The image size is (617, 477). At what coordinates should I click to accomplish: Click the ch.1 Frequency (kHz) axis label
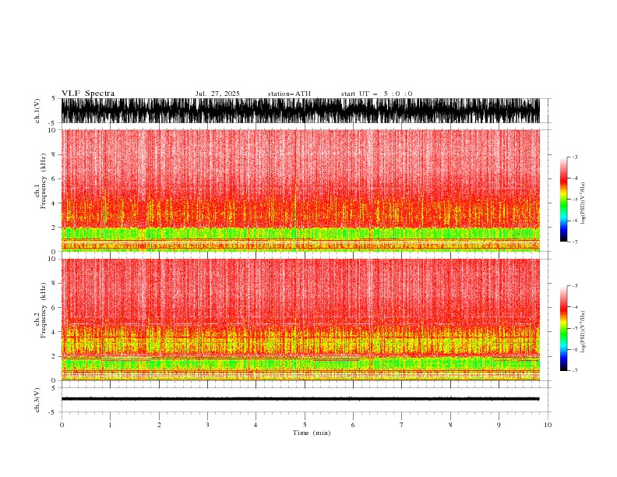coord(41,181)
